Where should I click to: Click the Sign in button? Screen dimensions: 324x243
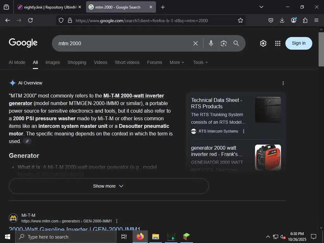(299, 43)
